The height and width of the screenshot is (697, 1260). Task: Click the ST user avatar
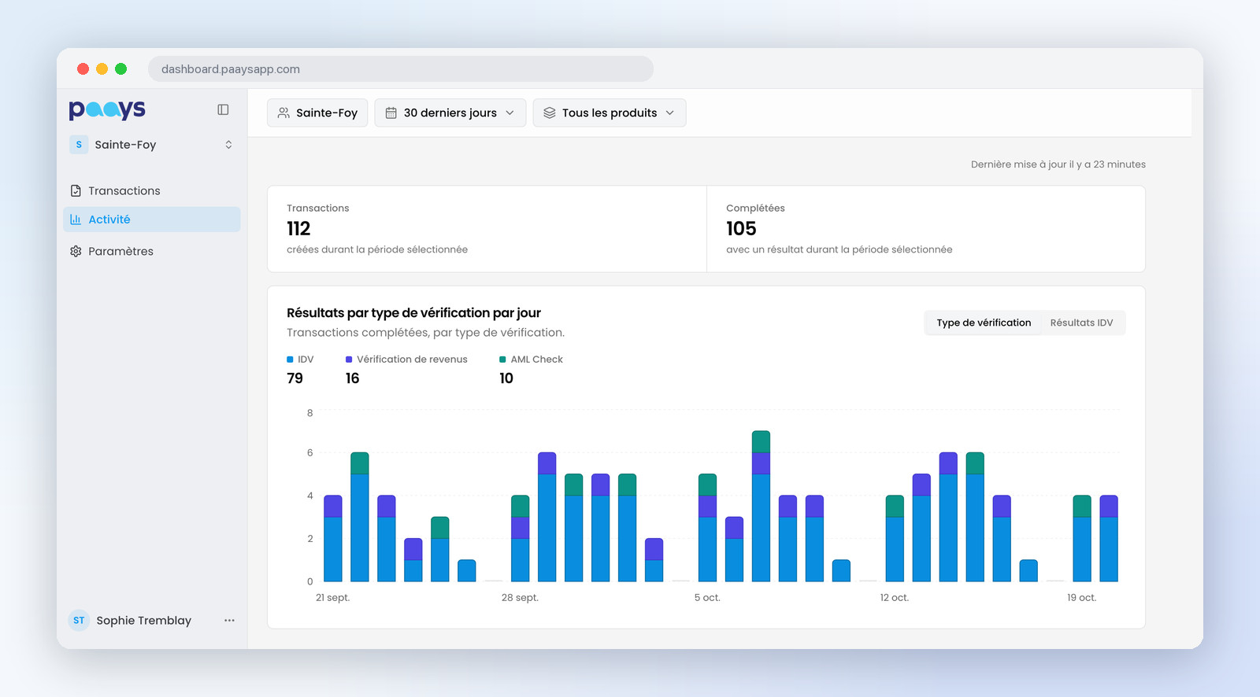click(x=79, y=621)
